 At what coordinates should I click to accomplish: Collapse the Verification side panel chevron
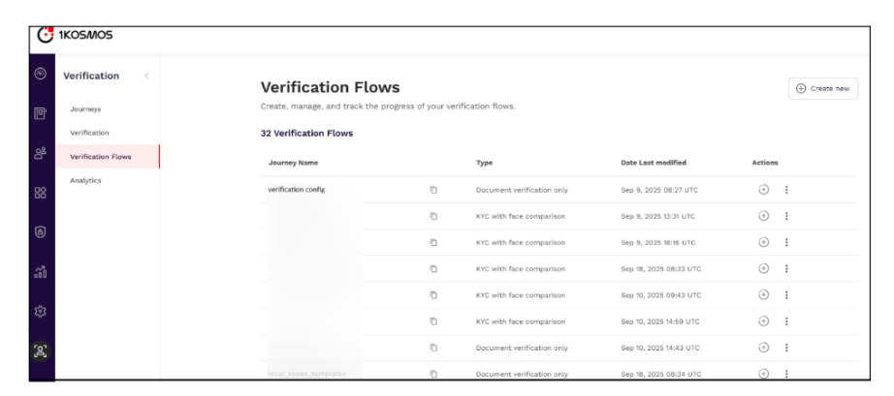click(x=145, y=76)
